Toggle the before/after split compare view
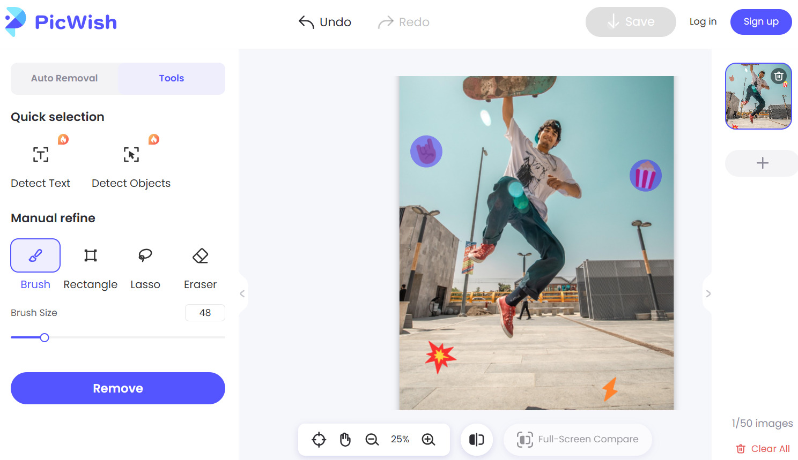This screenshot has width=798, height=460. point(476,439)
